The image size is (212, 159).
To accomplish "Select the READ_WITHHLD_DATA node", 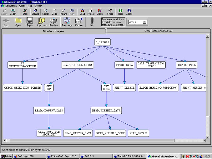I will click(106, 110).
